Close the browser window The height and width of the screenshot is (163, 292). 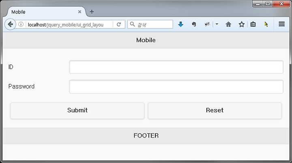point(281,4)
